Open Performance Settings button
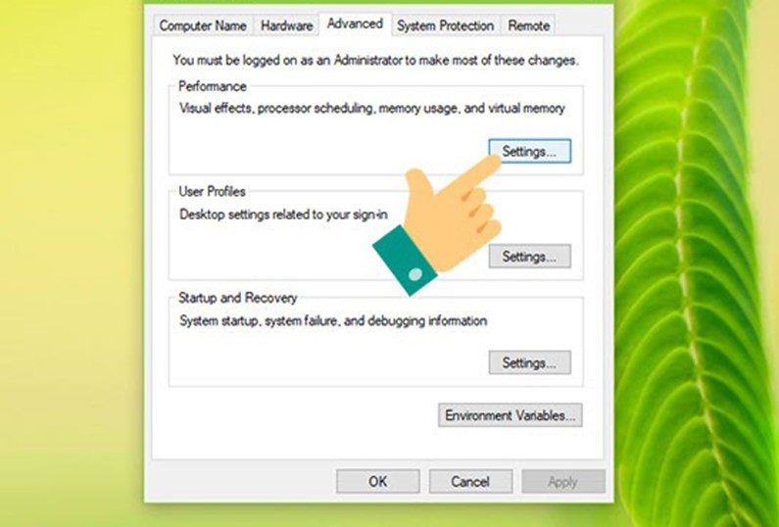779x527 pixels. click(529, 152)
